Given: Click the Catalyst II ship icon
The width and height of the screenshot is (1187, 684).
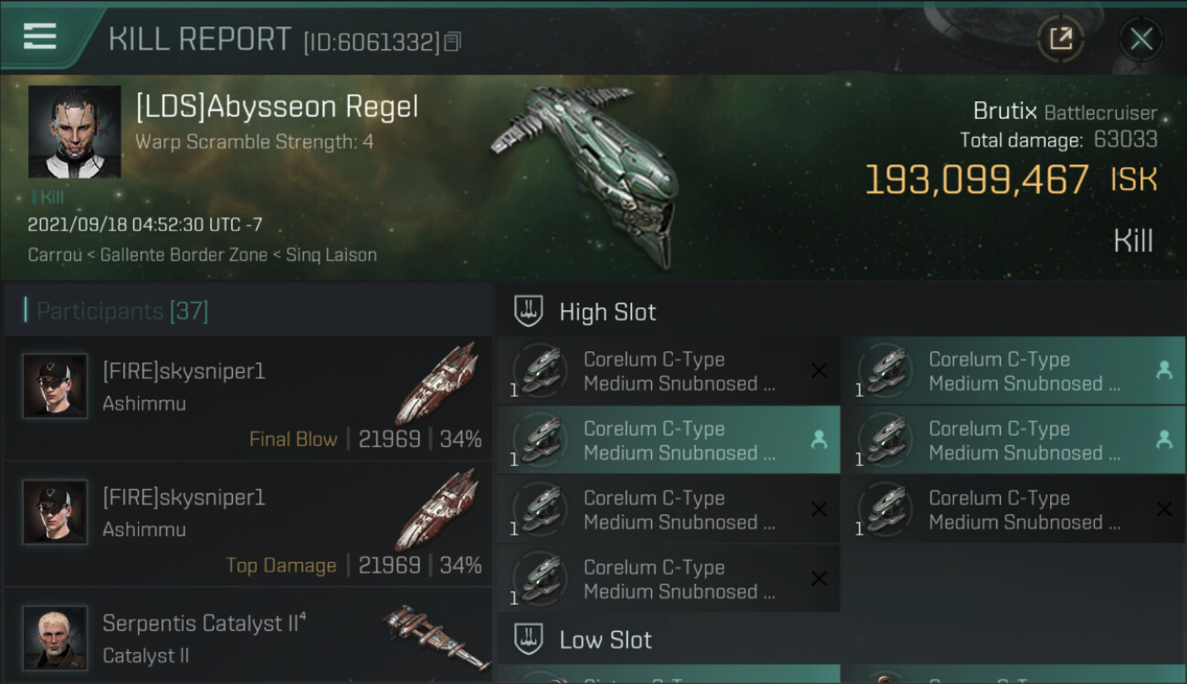Looking at the screenshot, I should 436,634.
